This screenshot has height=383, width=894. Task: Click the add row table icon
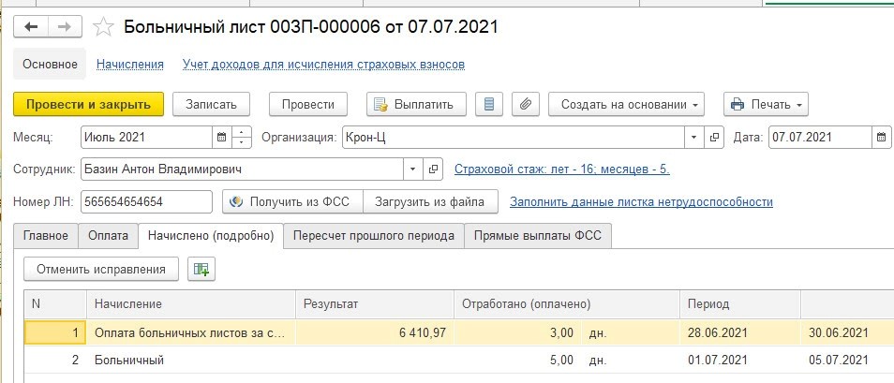click(x=201, y=270)
